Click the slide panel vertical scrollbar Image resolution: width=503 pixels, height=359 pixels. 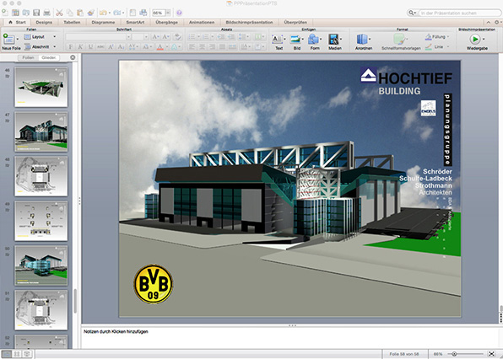[x=75, y=301]
